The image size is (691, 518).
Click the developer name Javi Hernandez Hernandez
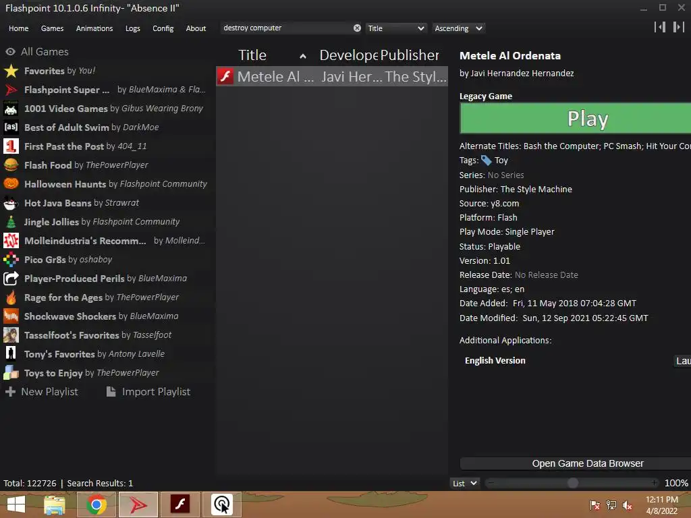click(522, 73)
